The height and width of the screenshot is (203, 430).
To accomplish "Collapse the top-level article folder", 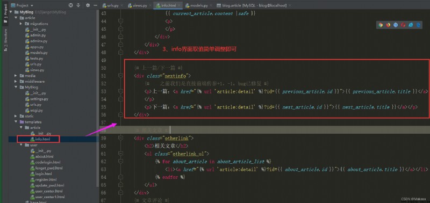I will click(17, 18).
